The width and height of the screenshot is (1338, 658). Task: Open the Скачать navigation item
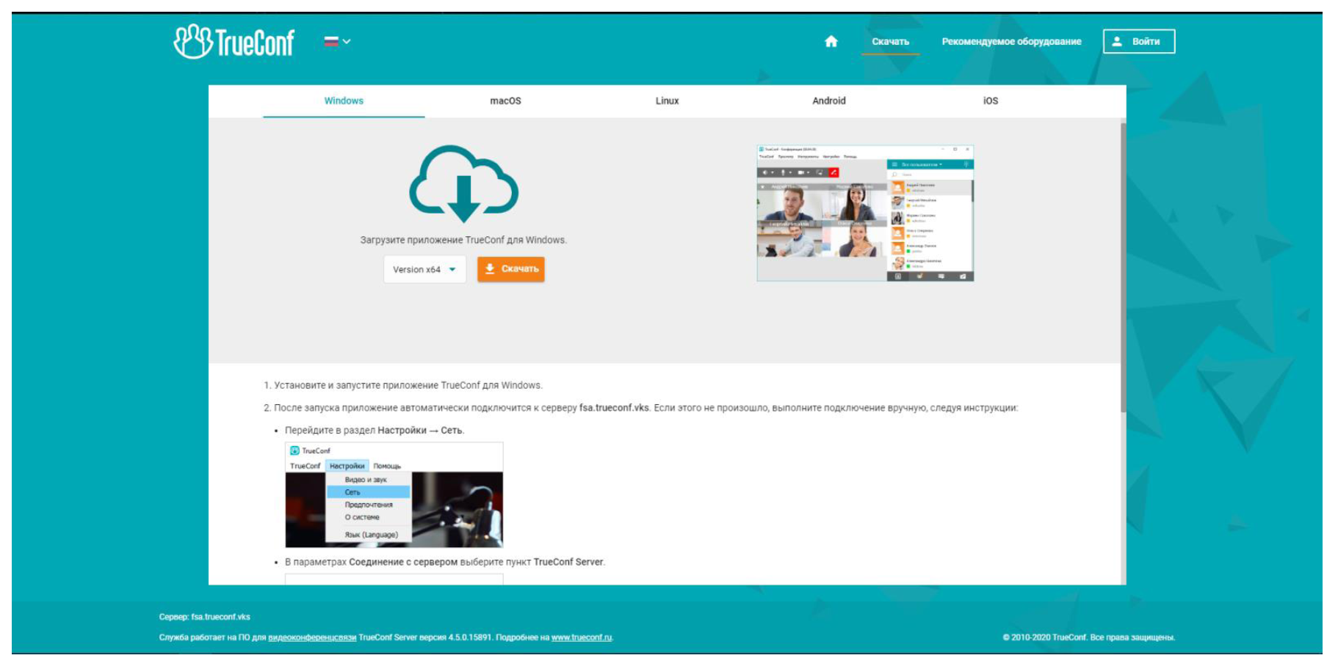[890, 42]
